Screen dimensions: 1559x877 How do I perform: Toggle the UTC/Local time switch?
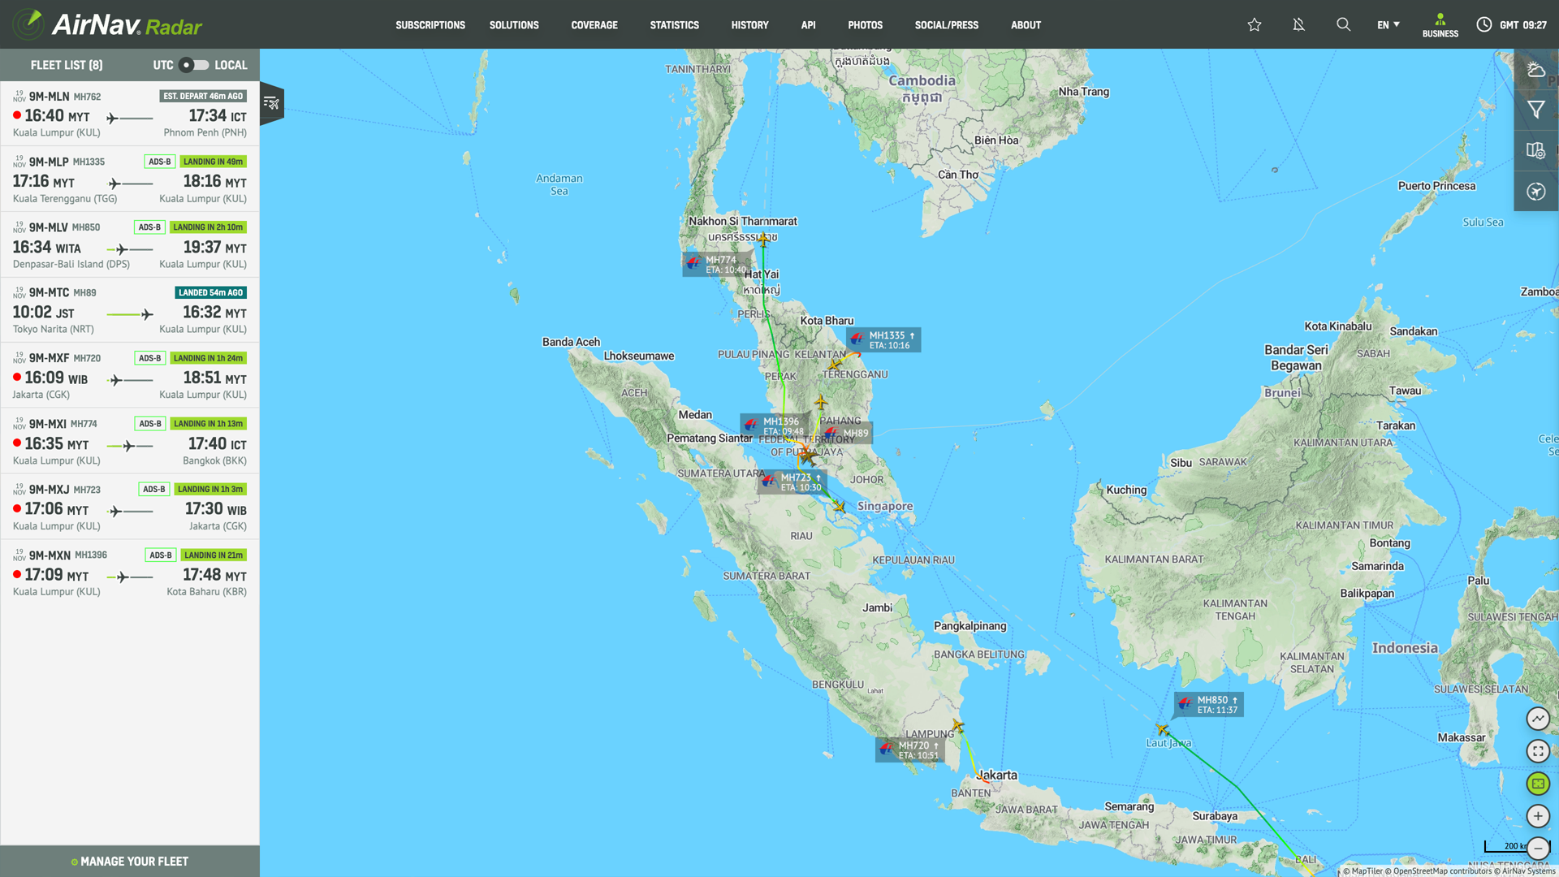coord(194,65)
